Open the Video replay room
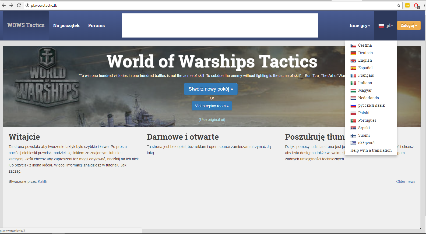 [x=212, y=106]
